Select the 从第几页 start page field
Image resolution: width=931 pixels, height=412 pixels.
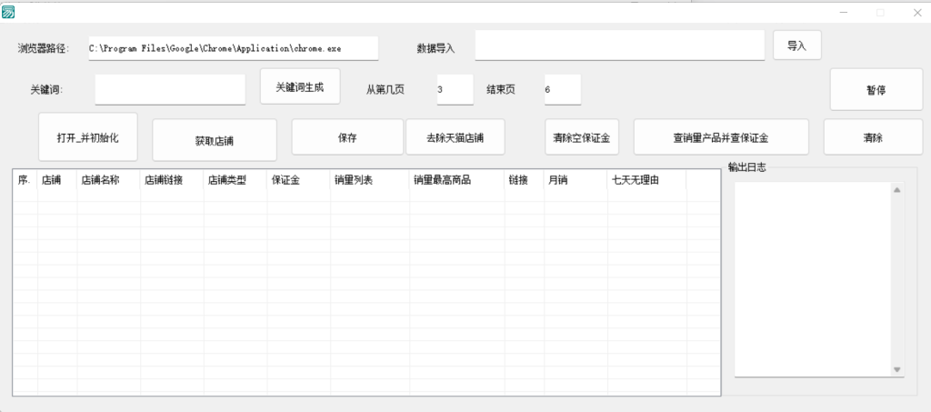pyautogui.click(x=455, y=90)
